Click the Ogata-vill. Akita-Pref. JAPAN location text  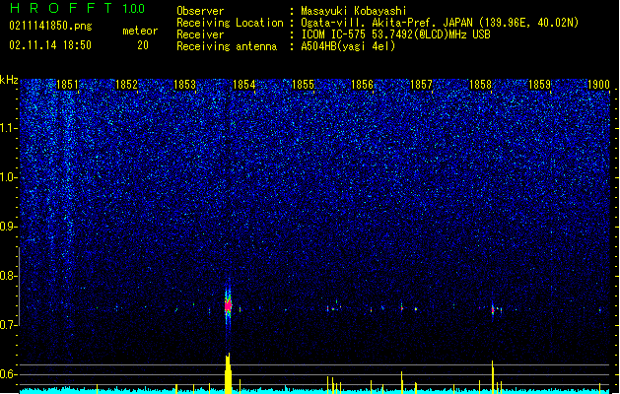[440, 23]
